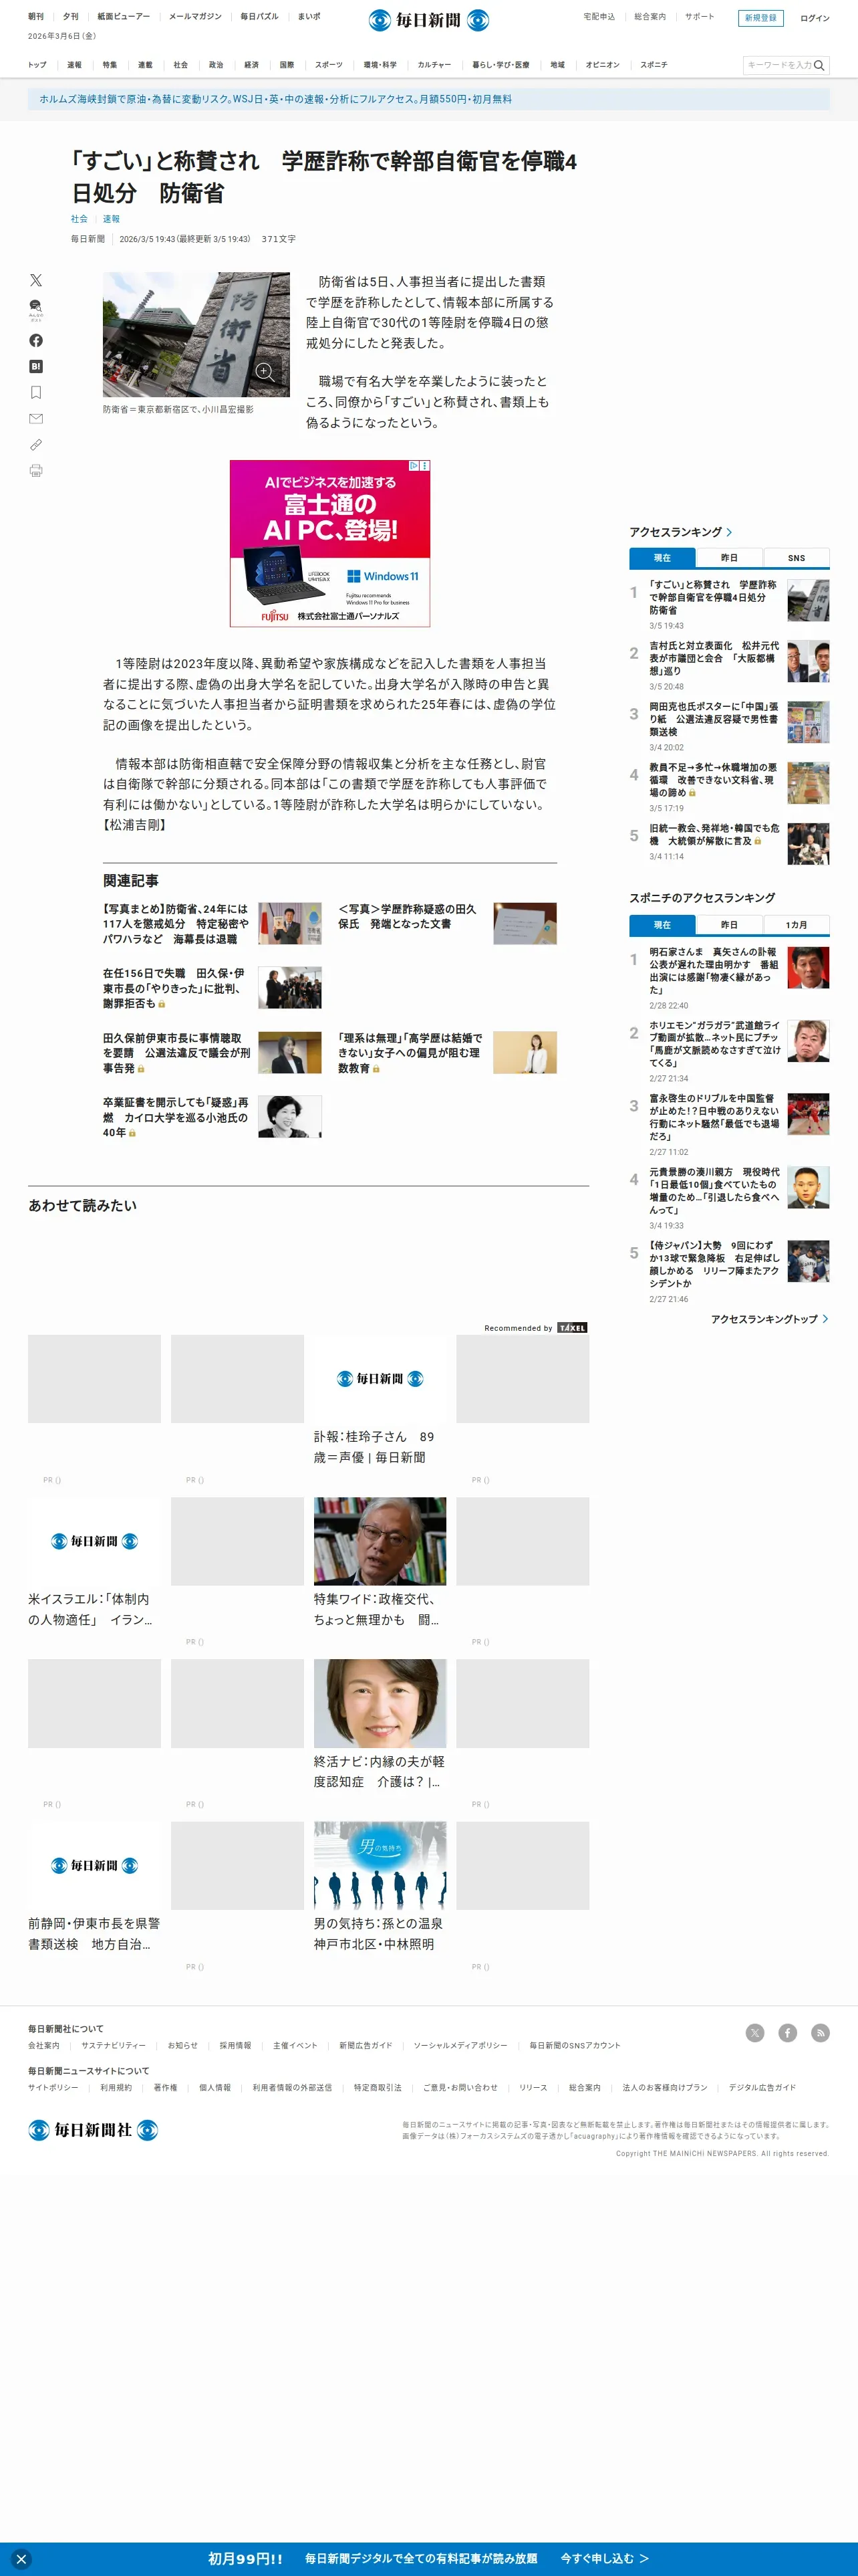Open the comment bubble icon in the share sidebar
The image size is (858, 2576).
point(36,309)
